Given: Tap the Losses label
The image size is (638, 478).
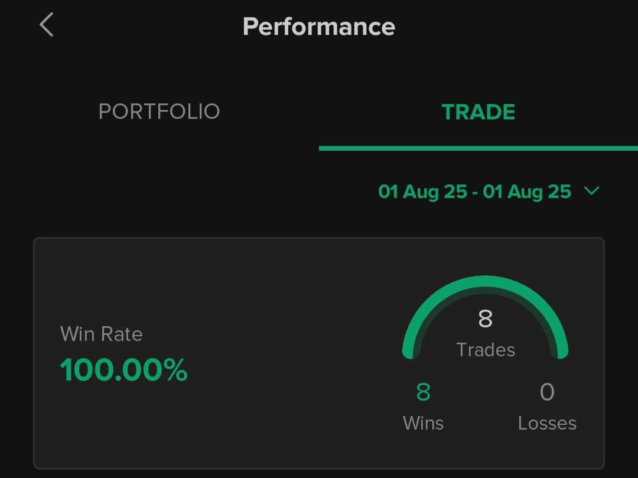Looking at the screenshot, I should (x=547, y=423).
